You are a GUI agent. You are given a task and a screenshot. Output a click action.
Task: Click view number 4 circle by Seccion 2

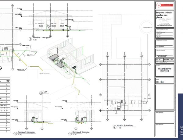(70, 133)
